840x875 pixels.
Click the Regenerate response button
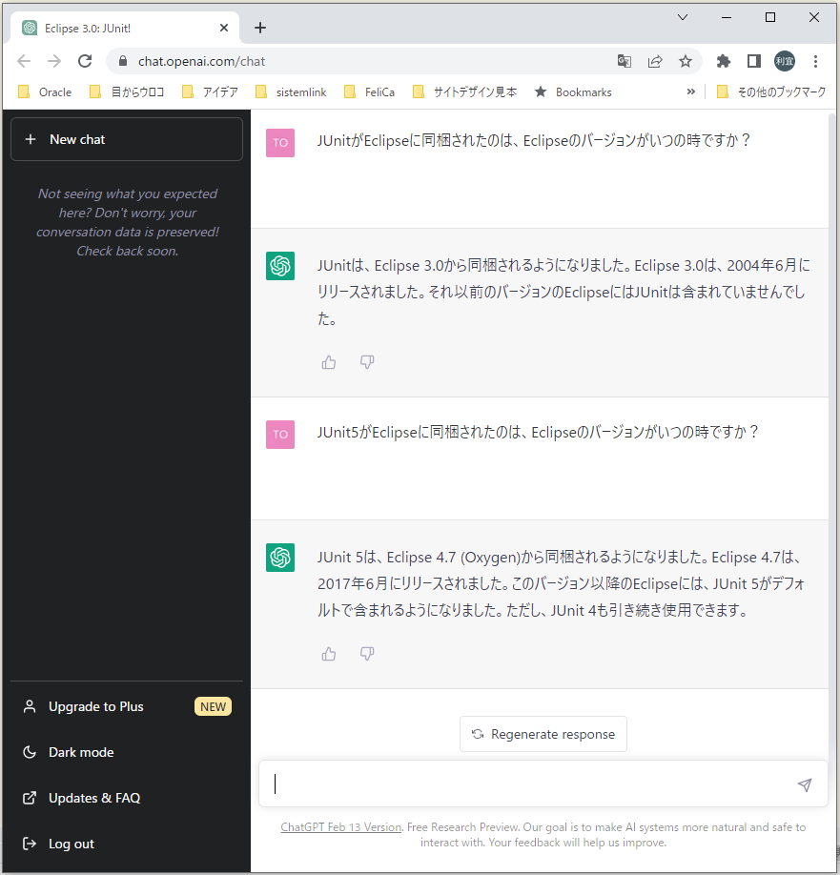pyautogui.click(x=543, y=734)
